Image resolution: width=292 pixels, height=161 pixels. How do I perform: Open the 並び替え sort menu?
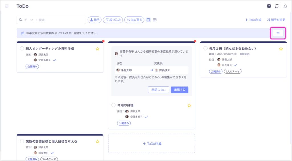tap(134, 20)
